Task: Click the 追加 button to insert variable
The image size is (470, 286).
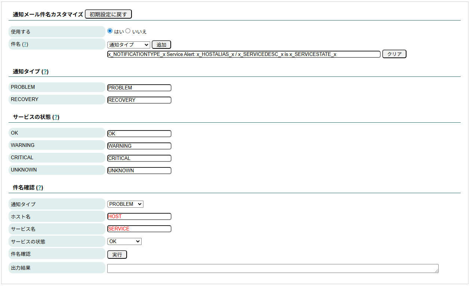Action: coord(161,44)
